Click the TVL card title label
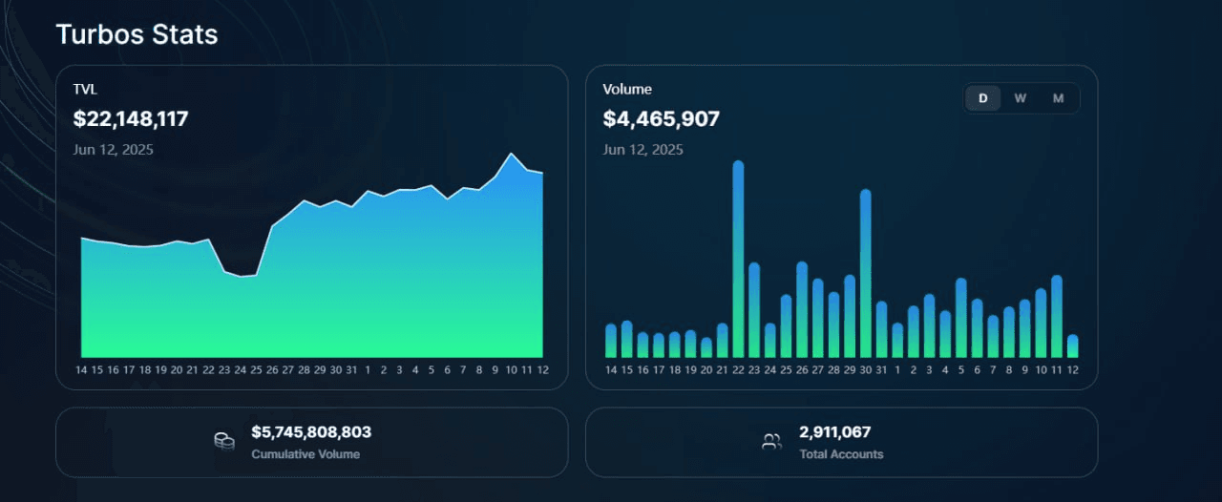The image size is (1222, 502). point(85,89)
